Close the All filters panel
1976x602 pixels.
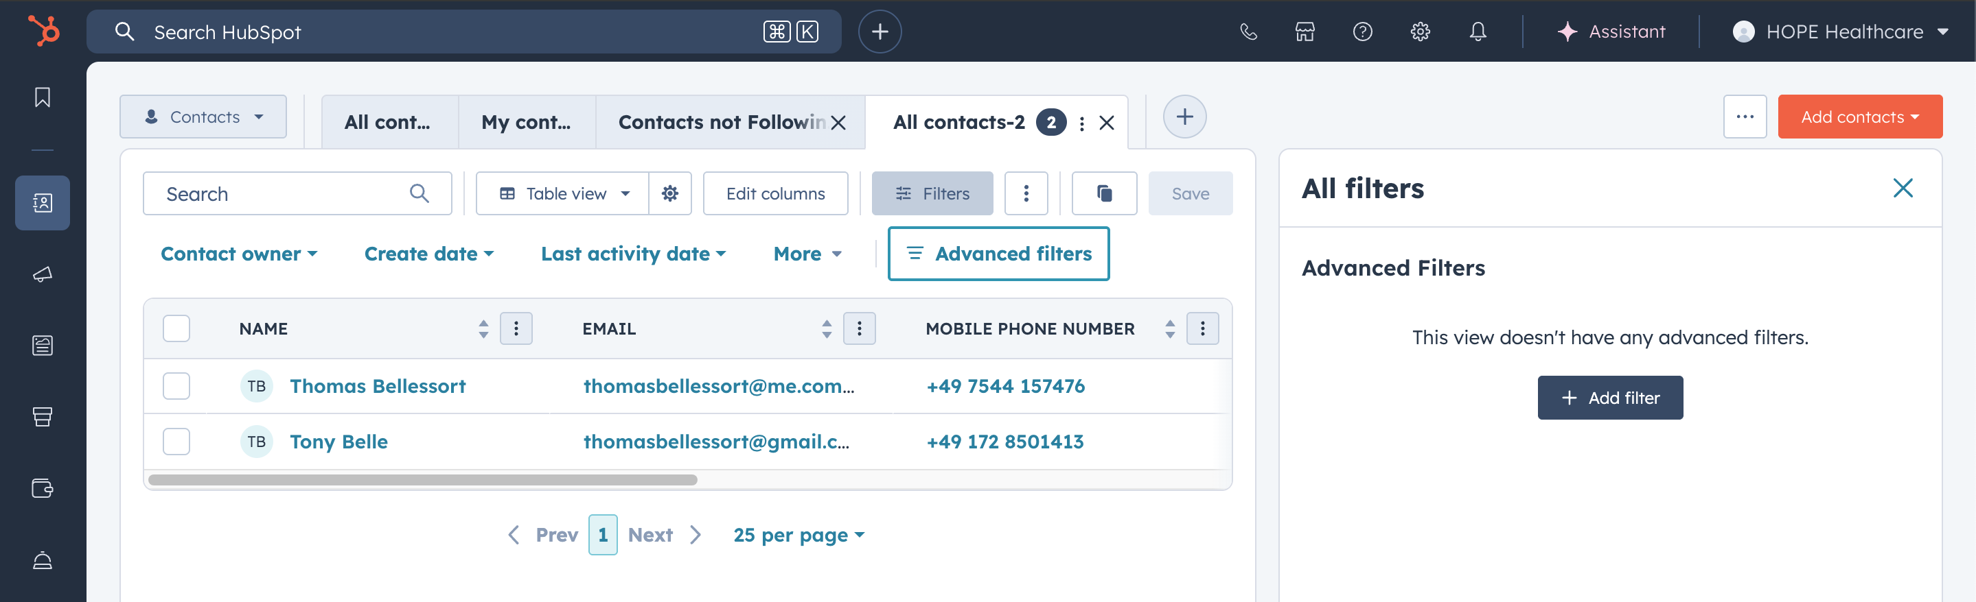coord(1903,189)
